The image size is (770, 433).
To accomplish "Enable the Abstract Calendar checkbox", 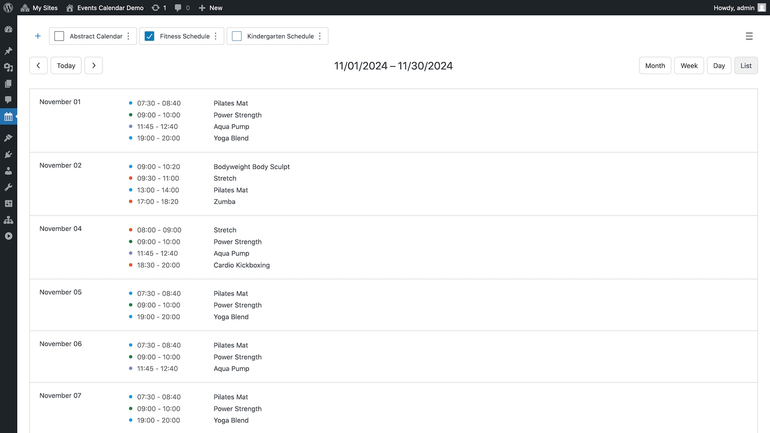I will 59,36.
